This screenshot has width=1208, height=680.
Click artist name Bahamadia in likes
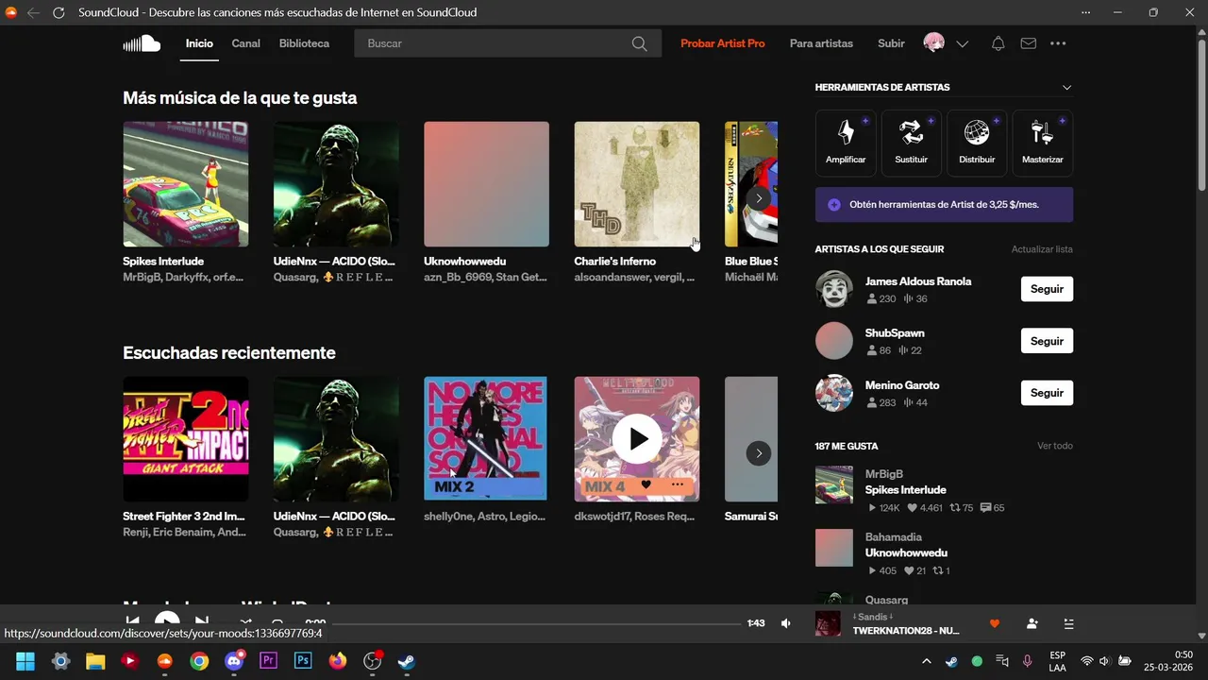tap(894, 537)
